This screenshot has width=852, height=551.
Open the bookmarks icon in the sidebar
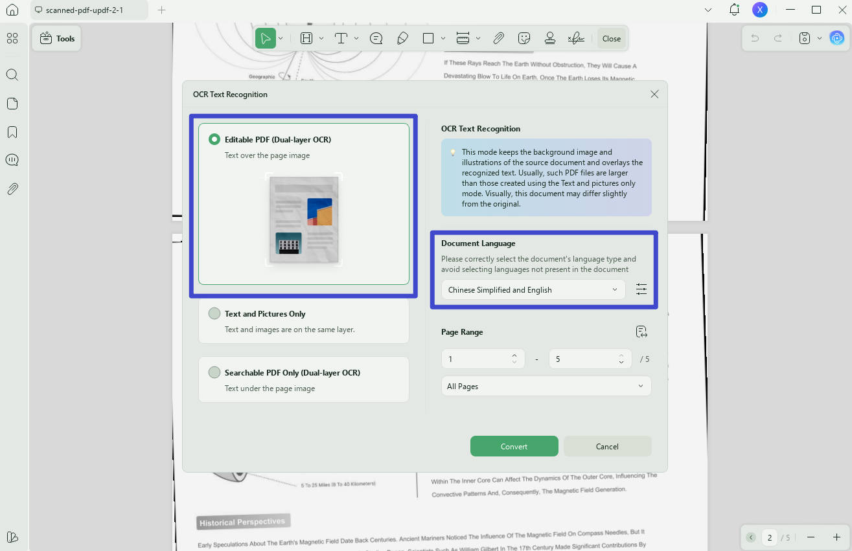click(12, 132)
